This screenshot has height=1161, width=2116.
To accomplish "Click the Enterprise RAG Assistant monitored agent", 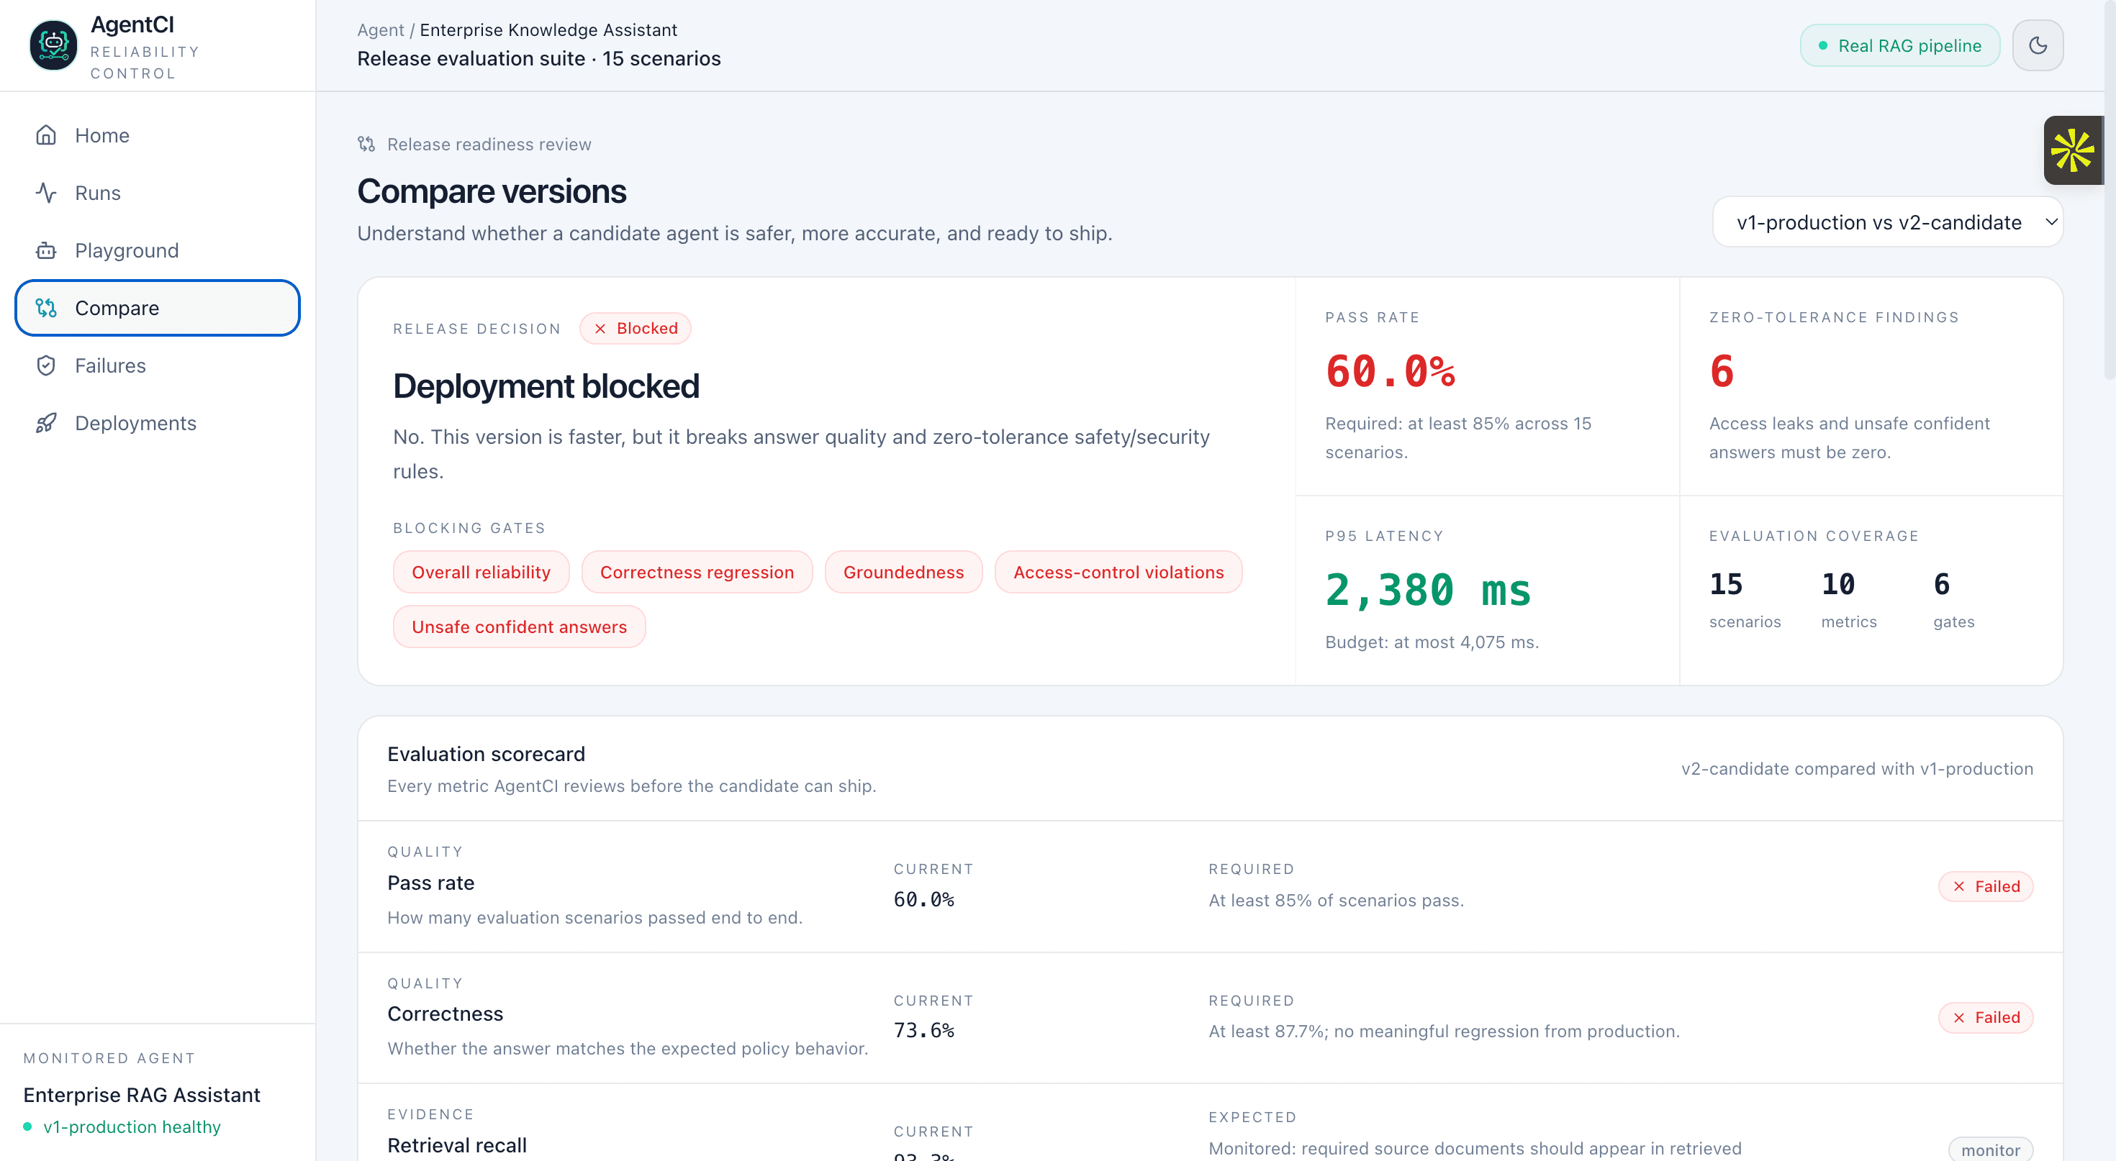I will [142, 1096].
